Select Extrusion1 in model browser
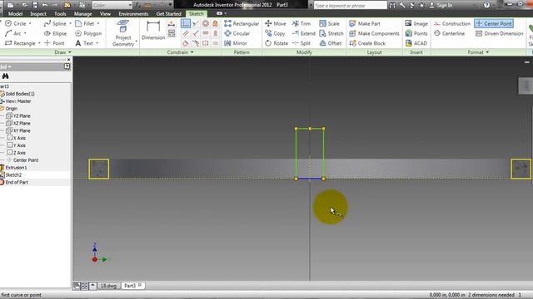The width and height of the screenshot is (533, 299). pos(16,168)
